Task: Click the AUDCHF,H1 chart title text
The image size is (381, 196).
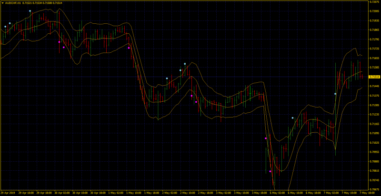Action: (x=13, y=3)
